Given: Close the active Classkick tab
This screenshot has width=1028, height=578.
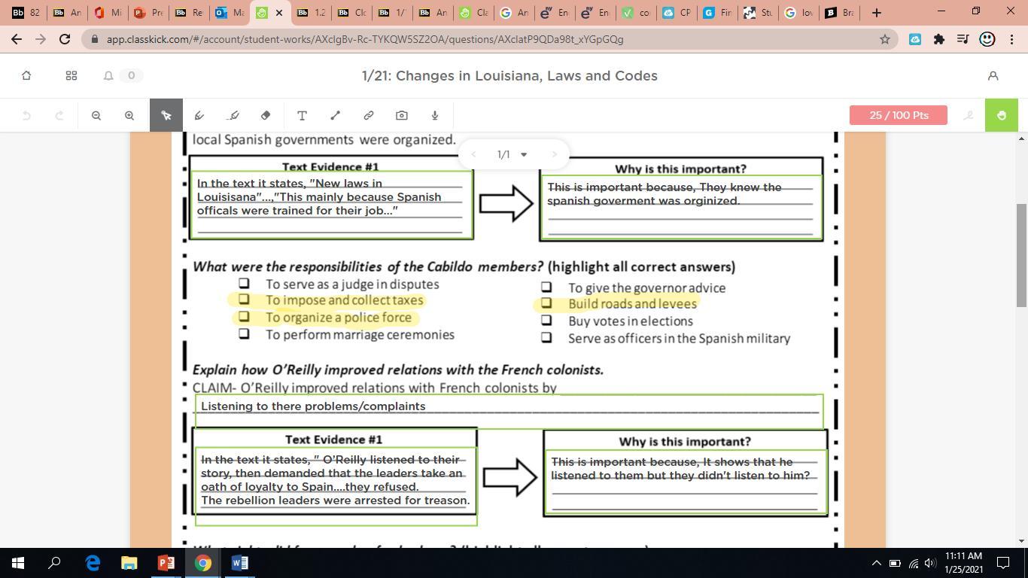Looking at the screenshot, I should pos(279,13).
